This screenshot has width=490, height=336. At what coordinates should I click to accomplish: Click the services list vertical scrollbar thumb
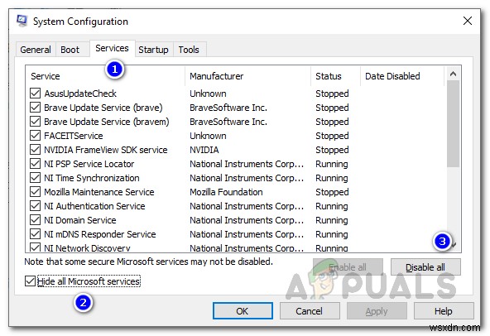[x=453, y=124]
